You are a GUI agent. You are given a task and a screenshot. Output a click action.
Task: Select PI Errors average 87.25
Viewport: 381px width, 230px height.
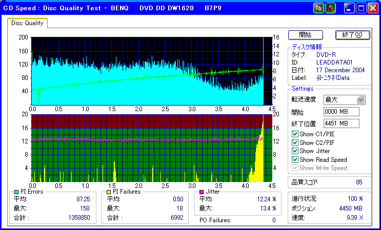[83, 199]
